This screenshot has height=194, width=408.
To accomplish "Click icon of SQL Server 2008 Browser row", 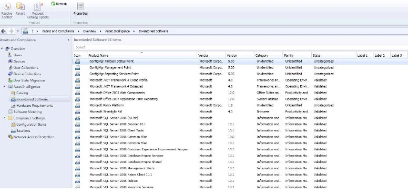I will (77, 124).
